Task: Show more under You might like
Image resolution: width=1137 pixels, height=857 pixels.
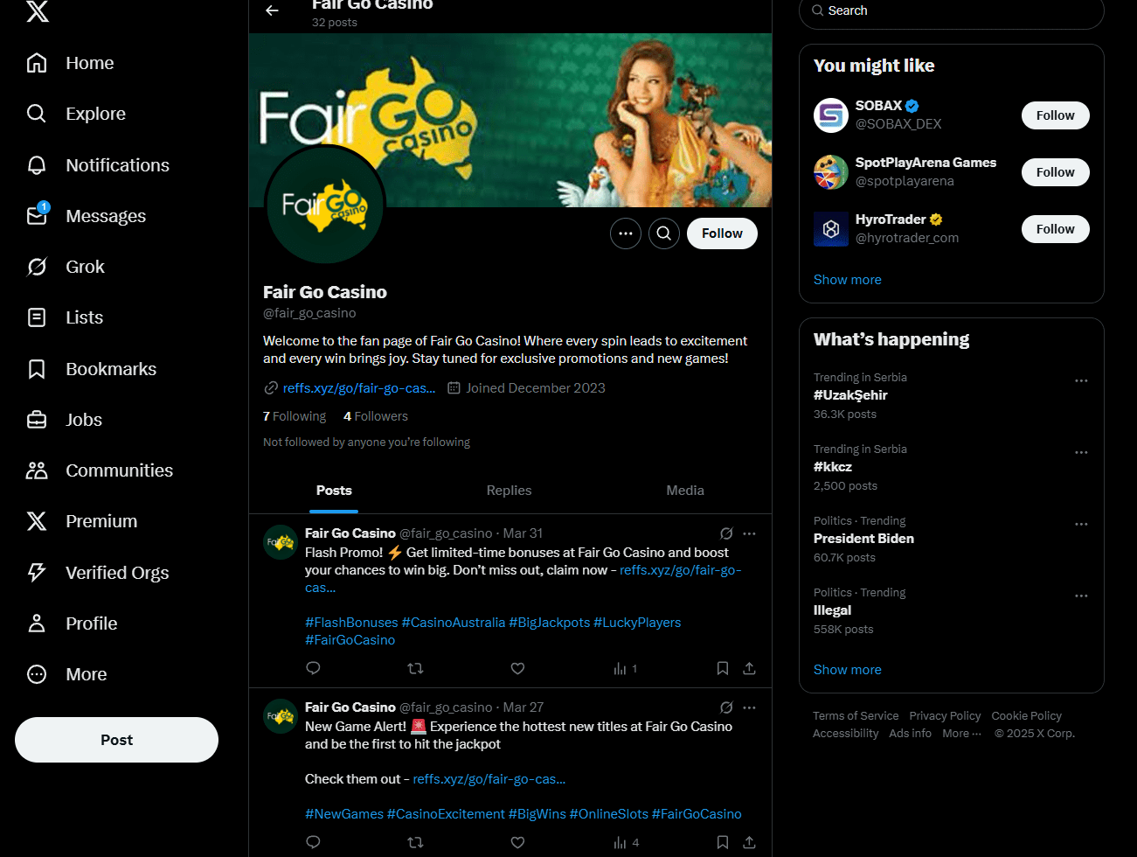Action: (848, 280)
